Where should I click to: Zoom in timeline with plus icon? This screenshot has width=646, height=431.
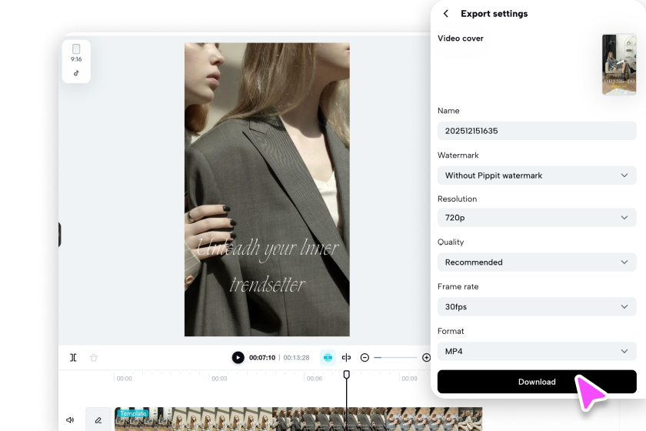tap(426, 358)
